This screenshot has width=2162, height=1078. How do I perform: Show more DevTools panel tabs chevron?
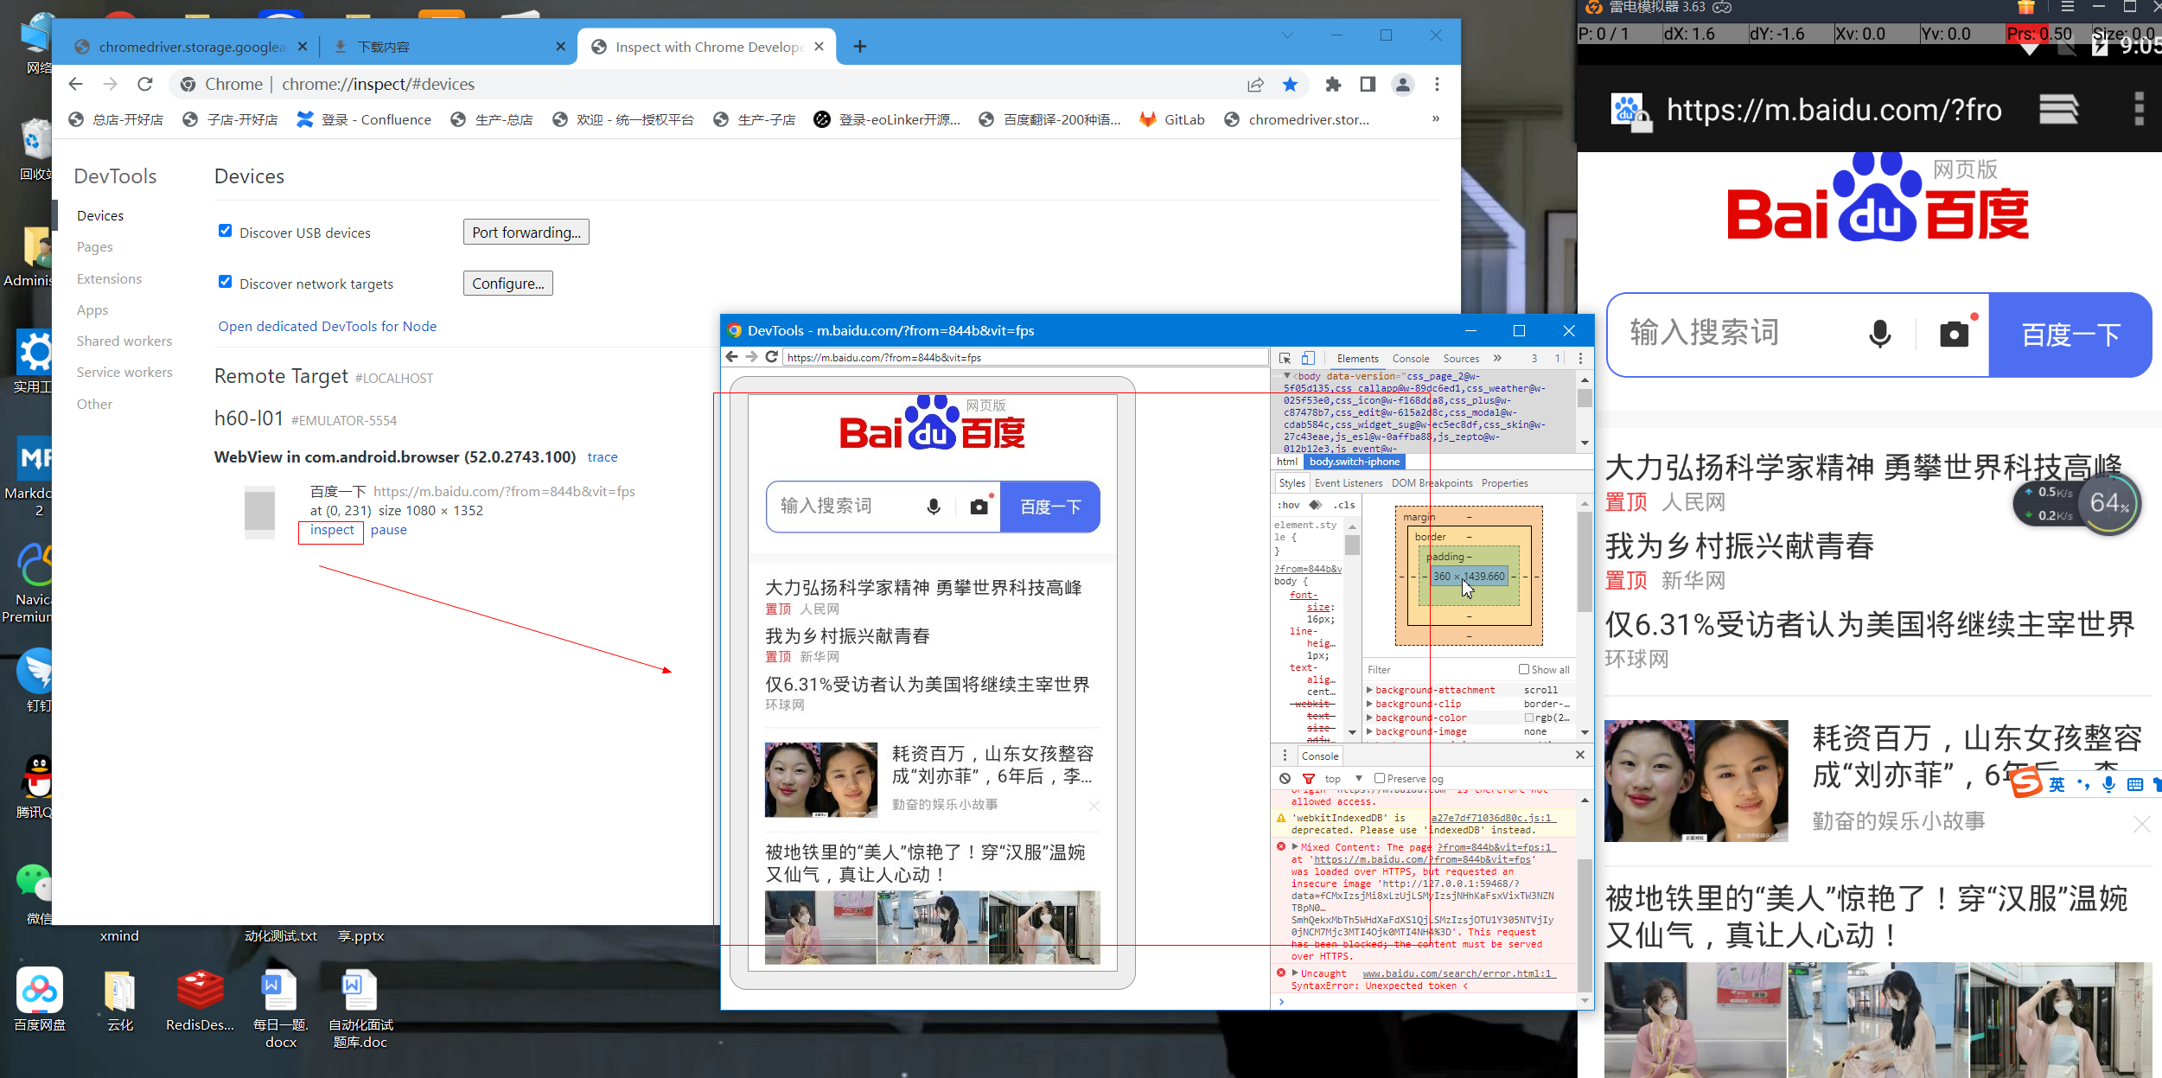tap(1497, 358)
